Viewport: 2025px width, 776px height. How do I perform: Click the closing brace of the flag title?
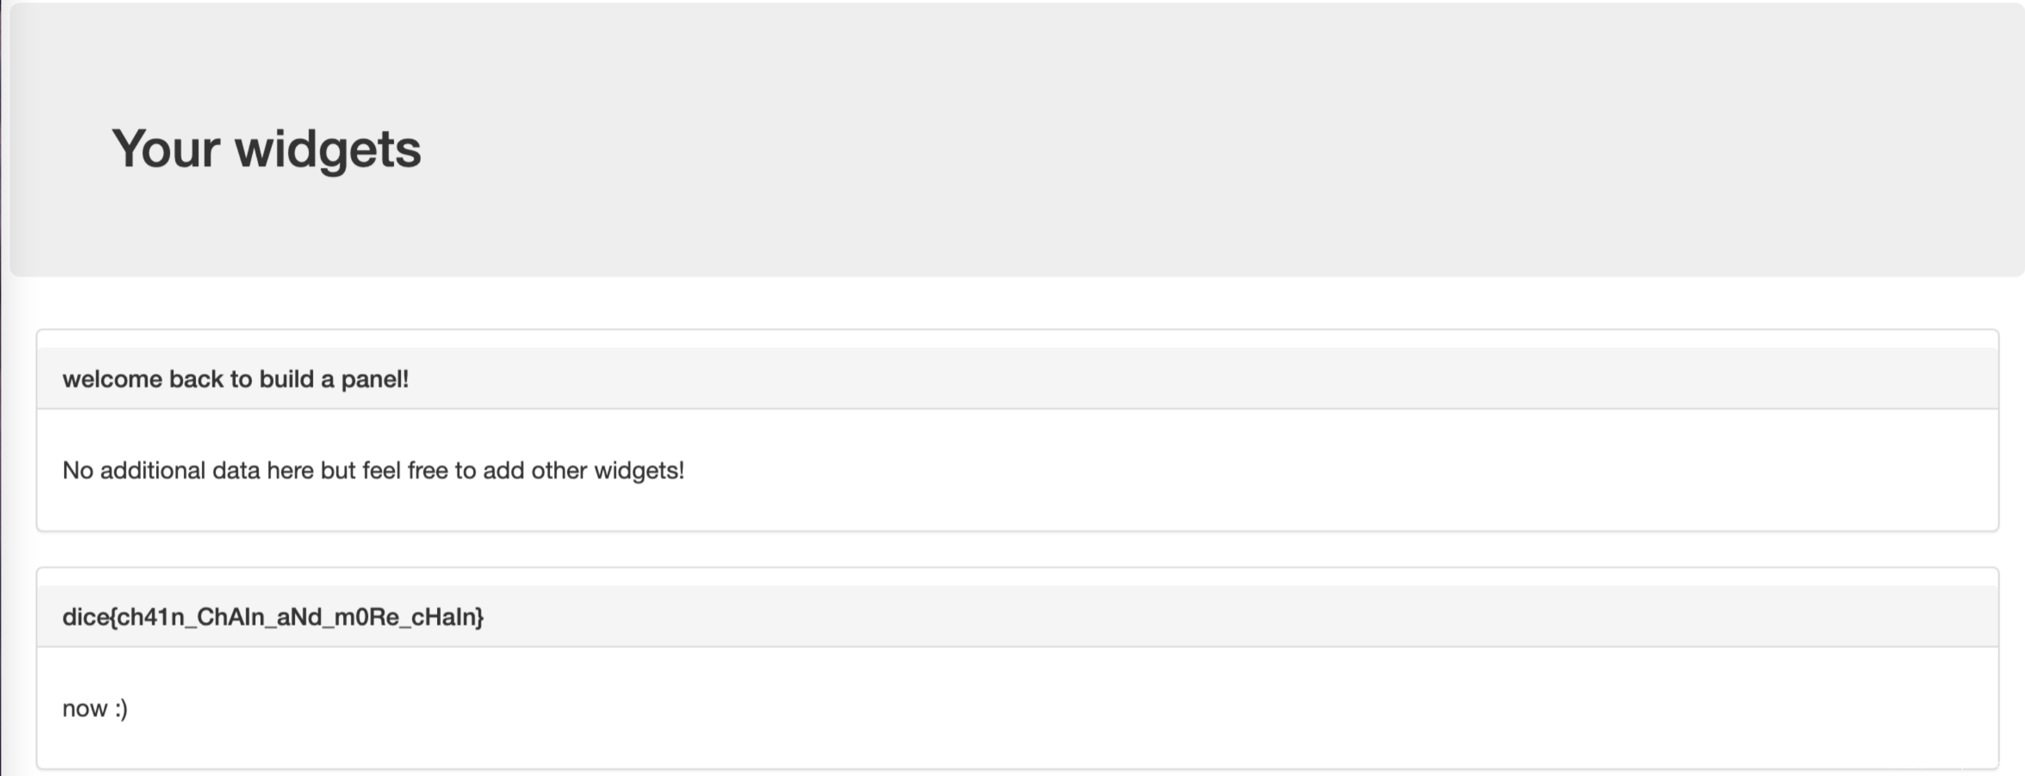(x=479, y=618)
